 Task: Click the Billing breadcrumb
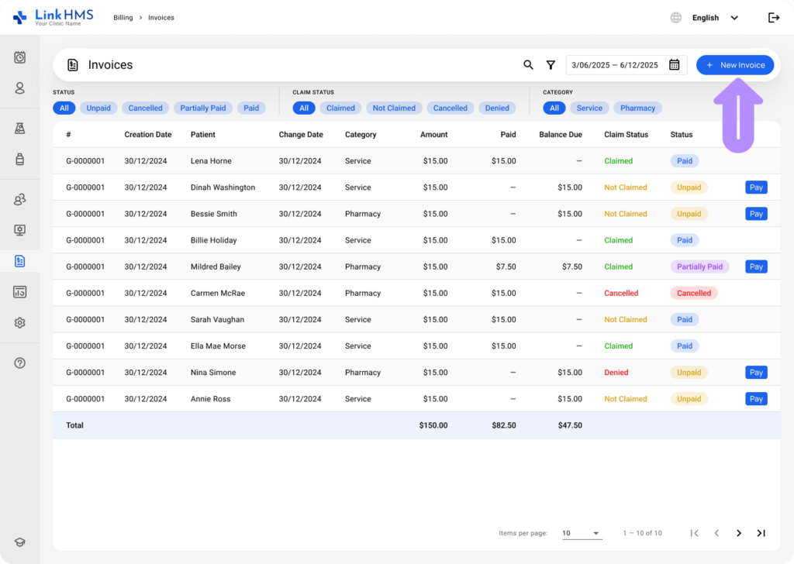click(x=123, y=18)
